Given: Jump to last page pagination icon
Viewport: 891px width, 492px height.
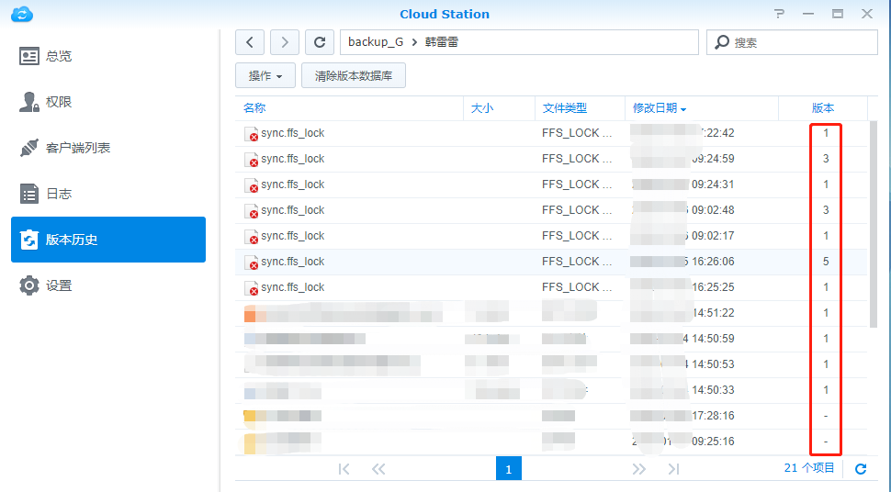Looking at the screenshot, I should (673, 469).
